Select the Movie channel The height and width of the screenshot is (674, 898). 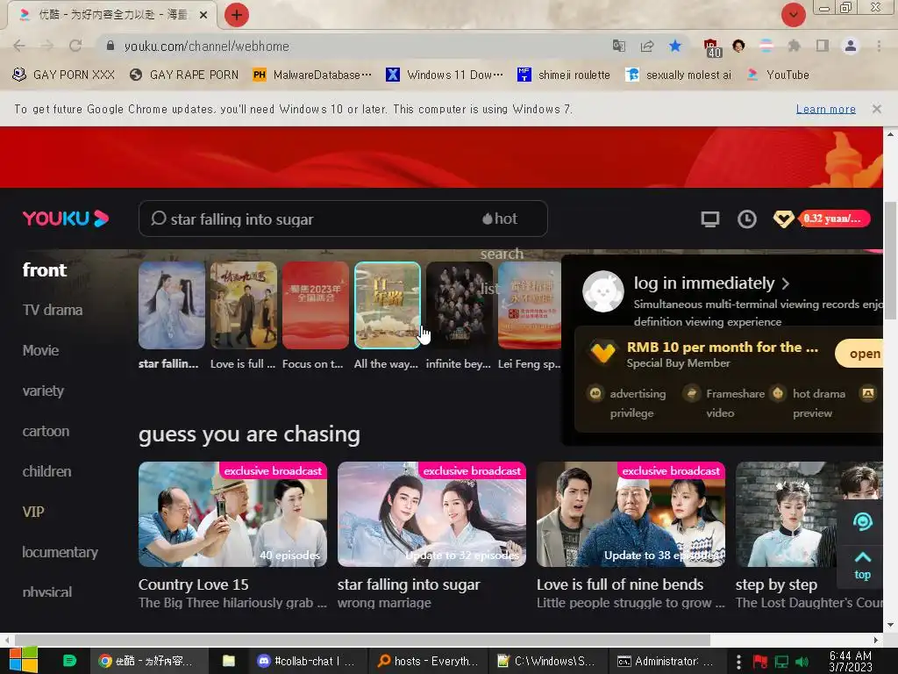pyautogui.click(x=40, y=350)
